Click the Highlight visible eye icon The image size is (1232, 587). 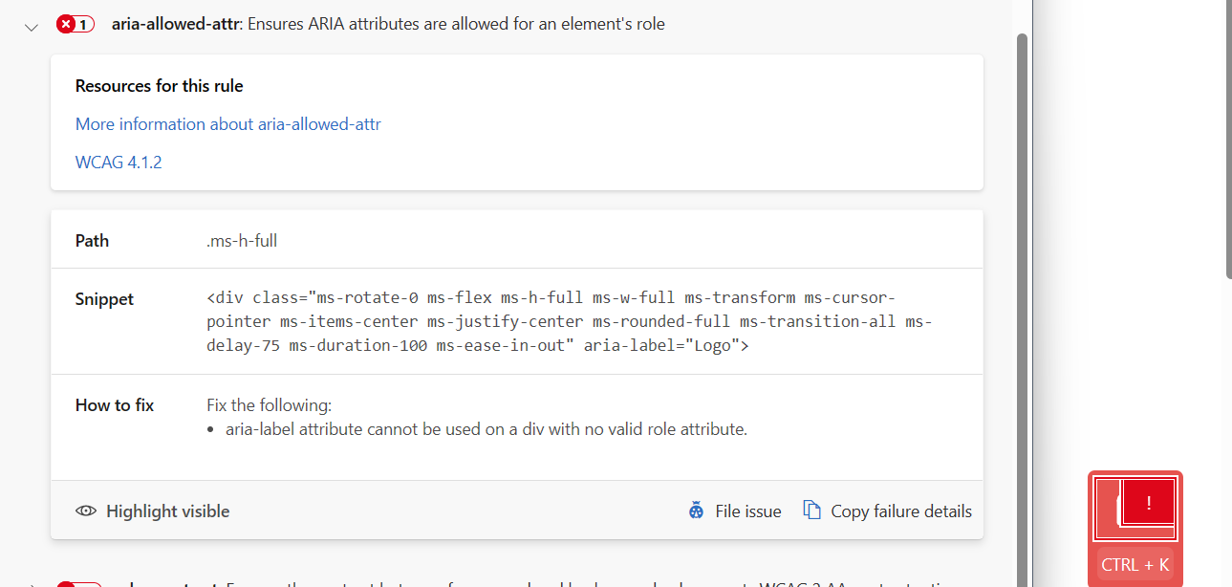(87, 511)
